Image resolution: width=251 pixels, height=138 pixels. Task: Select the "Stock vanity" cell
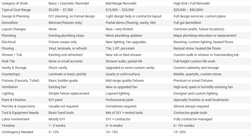tap(58, 68)
